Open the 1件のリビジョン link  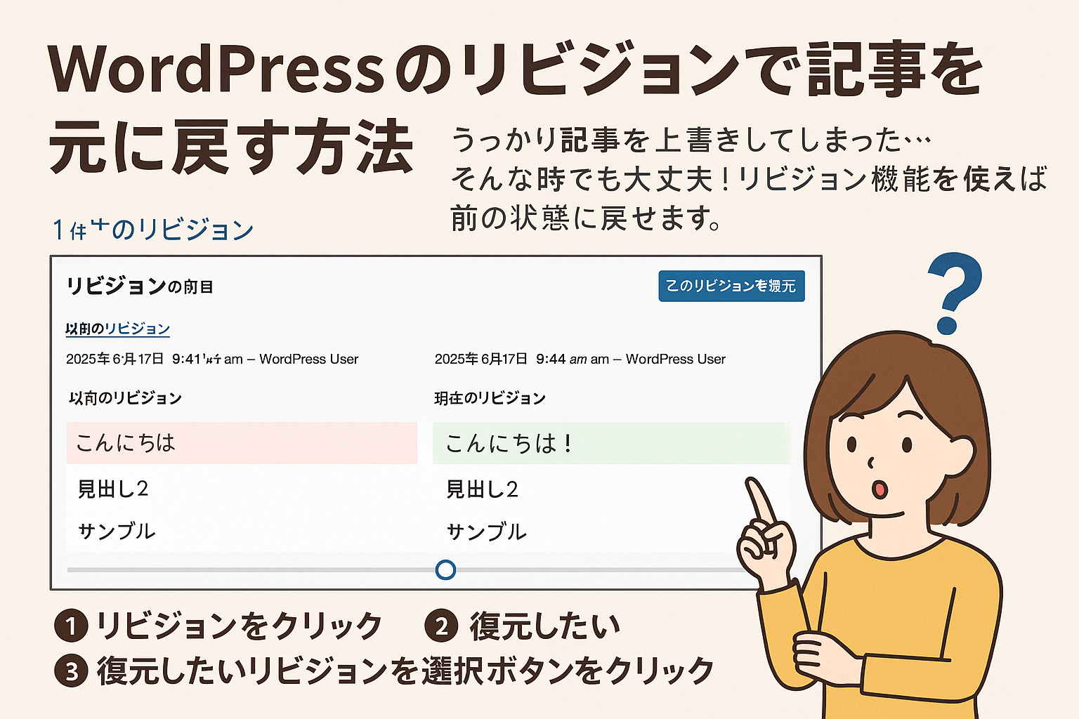tap(153, 229)
